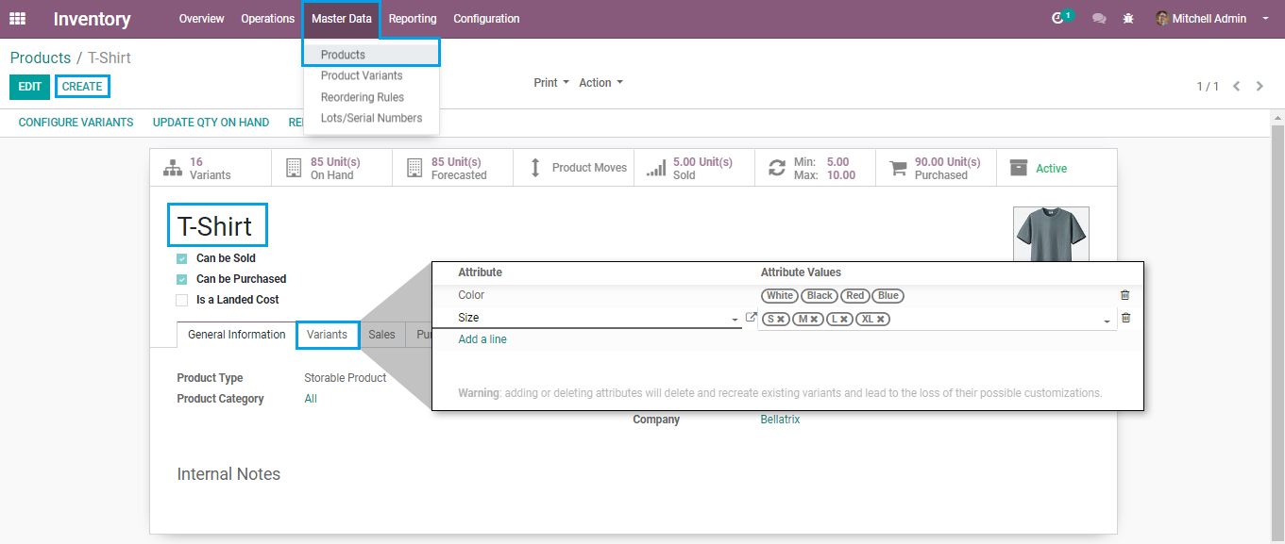The height and width of the screenshot is (544, 1285).
Task: Enable the Is a Landed Cost checkbox
Action: (x=182, y=300)
